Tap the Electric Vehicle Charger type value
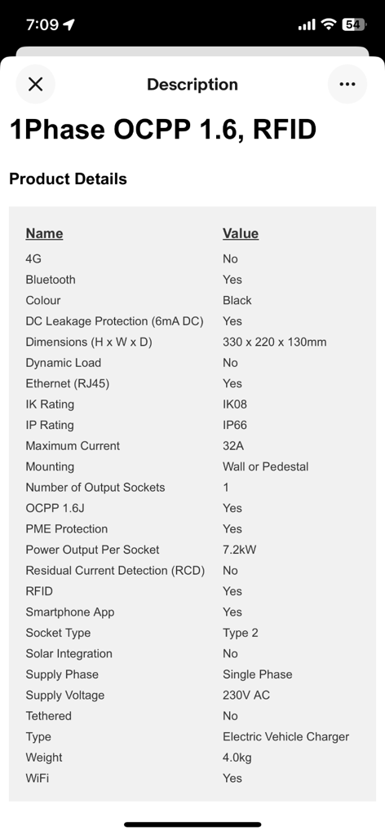This screenshot has height=835, width=385. coord(286,736)
